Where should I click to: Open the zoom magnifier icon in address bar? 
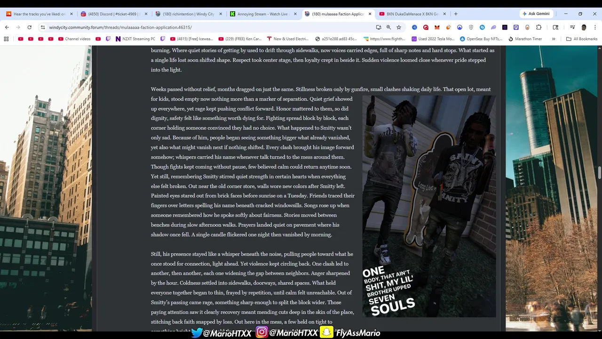388,27
